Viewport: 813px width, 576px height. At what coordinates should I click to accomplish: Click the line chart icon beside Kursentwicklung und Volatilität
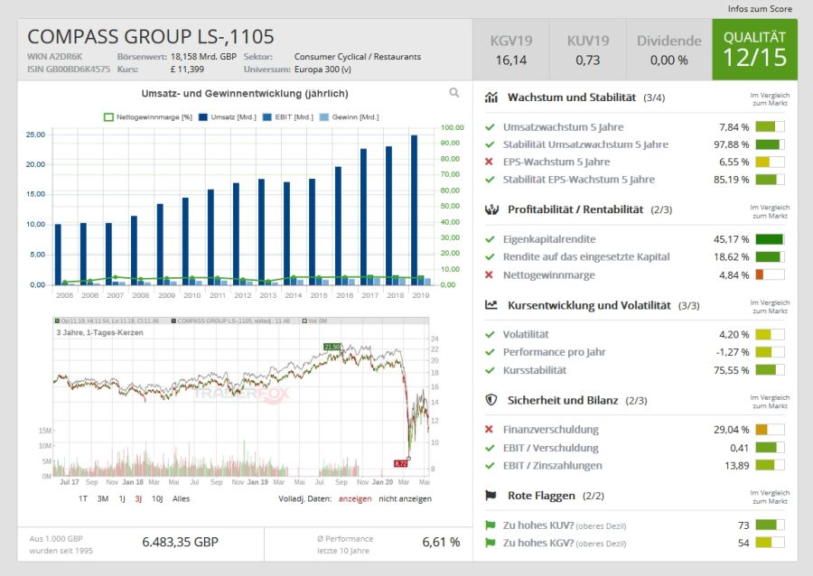pos(491,305)
